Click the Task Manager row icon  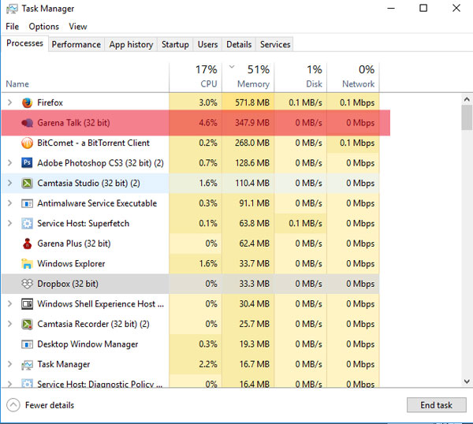27,365
